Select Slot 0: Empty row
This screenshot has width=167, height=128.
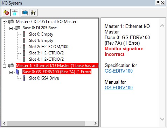point(41,34)
